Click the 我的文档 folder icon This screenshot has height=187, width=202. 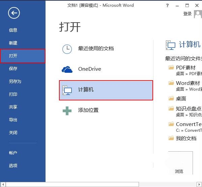171,138
